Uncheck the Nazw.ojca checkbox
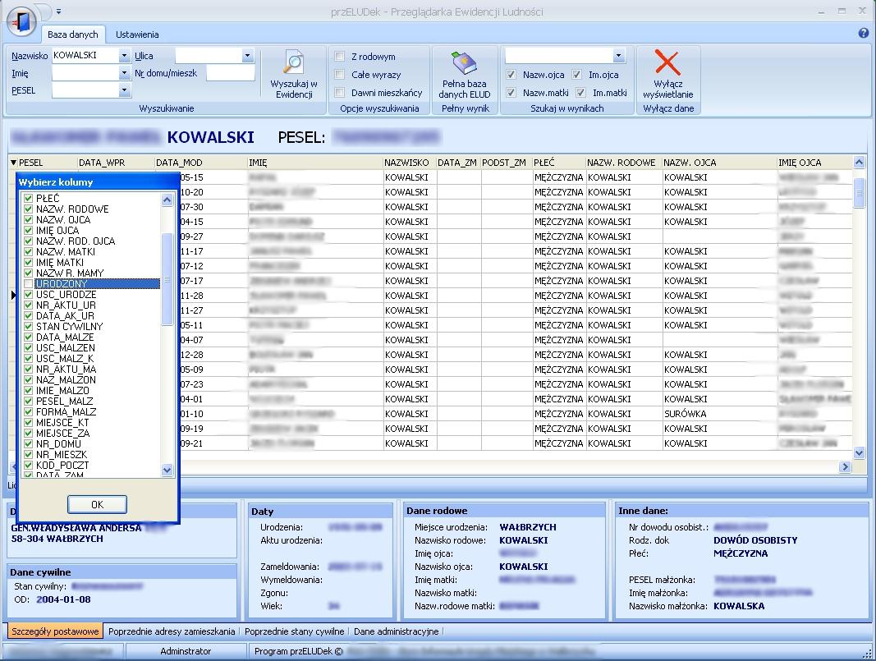The height and width of the screenshot is (661, 876). (511, 75)
